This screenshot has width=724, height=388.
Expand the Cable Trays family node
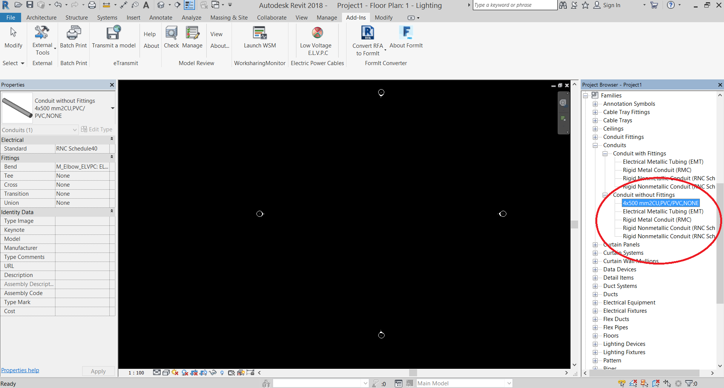(x=595, y=120)
